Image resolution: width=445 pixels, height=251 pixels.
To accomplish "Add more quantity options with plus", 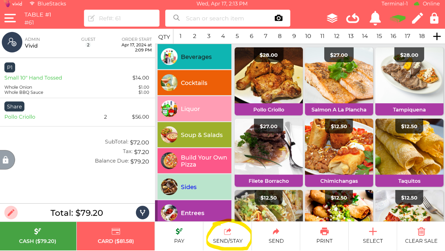I will (x=437, y=37).
